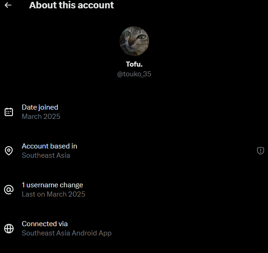
Task: Click the Connected via label
Action: [x=45, y=224]
